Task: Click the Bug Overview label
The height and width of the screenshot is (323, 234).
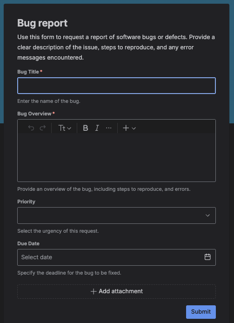Action: pos(34,114)
